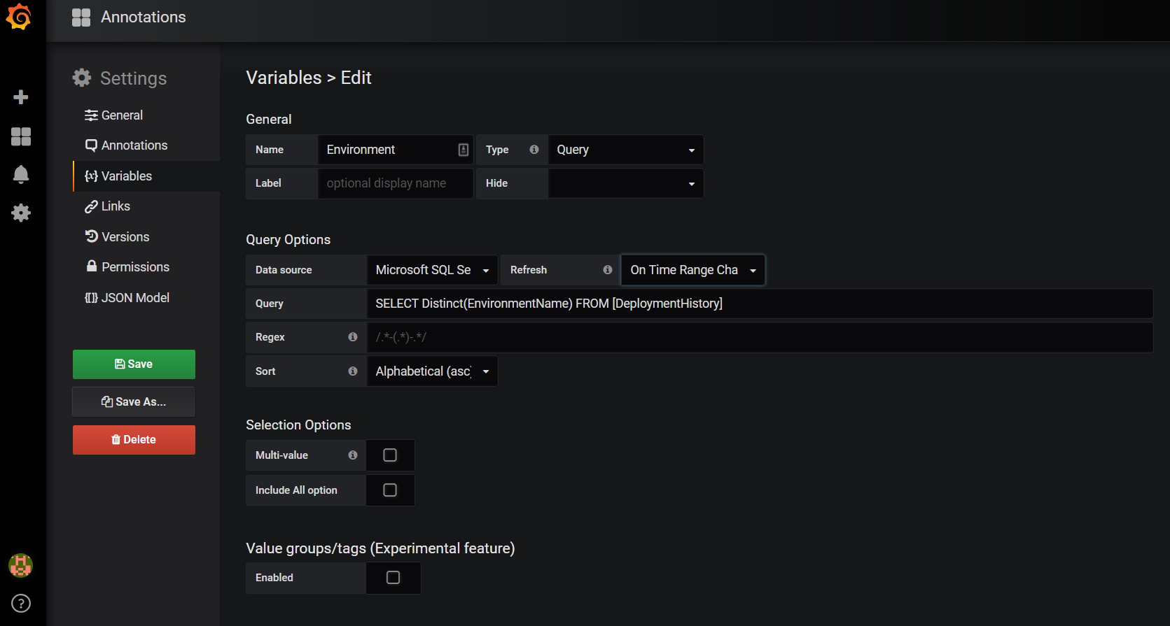The image size is (1170, 626).
Task: Open the Help question mark icon
Action: pos(21,603)
